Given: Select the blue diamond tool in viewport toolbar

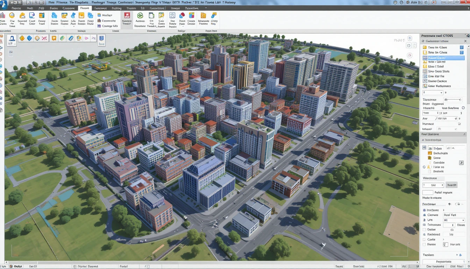Looking at the screenshot, I should point(29,39).
